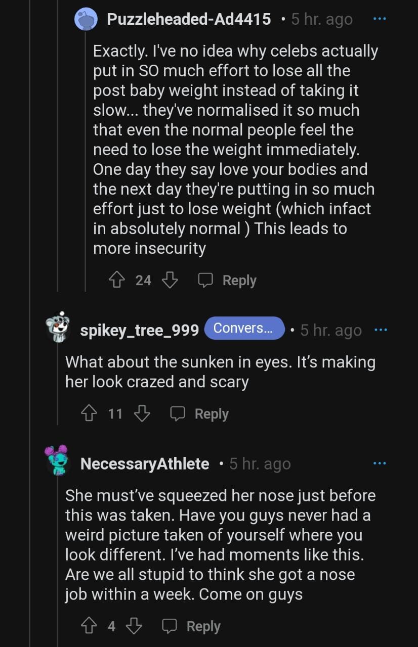The width and height of the screenshot is (418, 647).
Task: Downvote Puzzleheaded-Ad4415's comment
Action: coord(170,280)
